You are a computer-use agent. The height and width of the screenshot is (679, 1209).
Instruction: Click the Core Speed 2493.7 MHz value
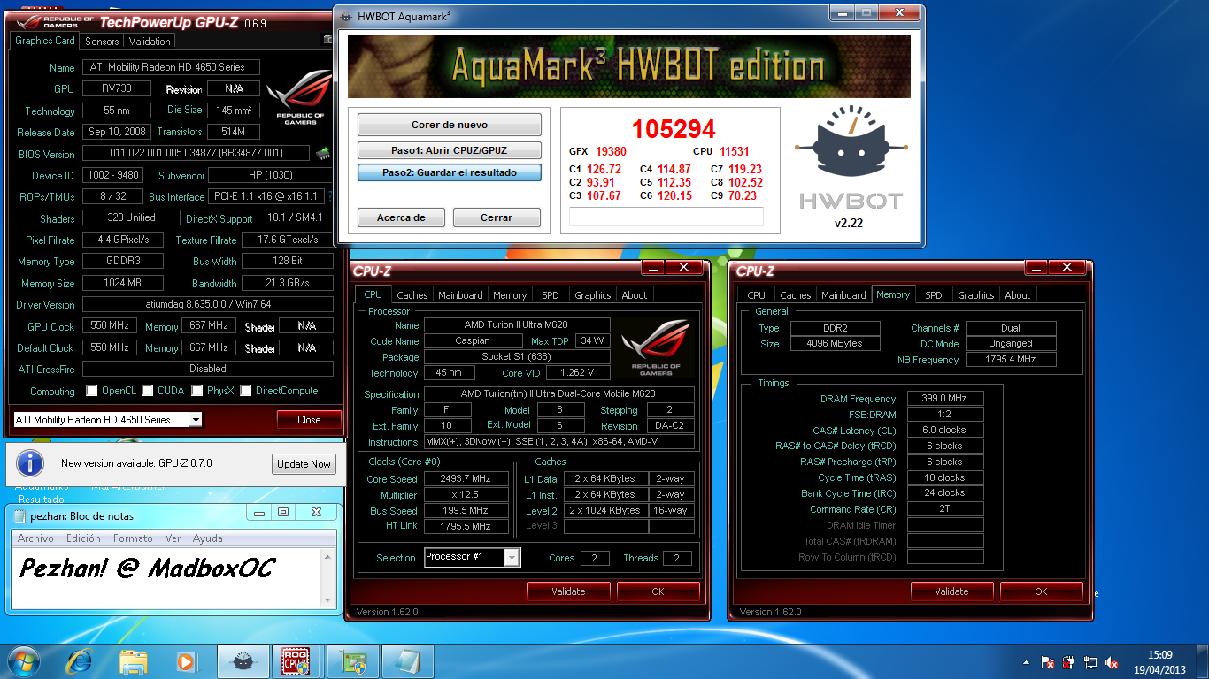point(466,479)
